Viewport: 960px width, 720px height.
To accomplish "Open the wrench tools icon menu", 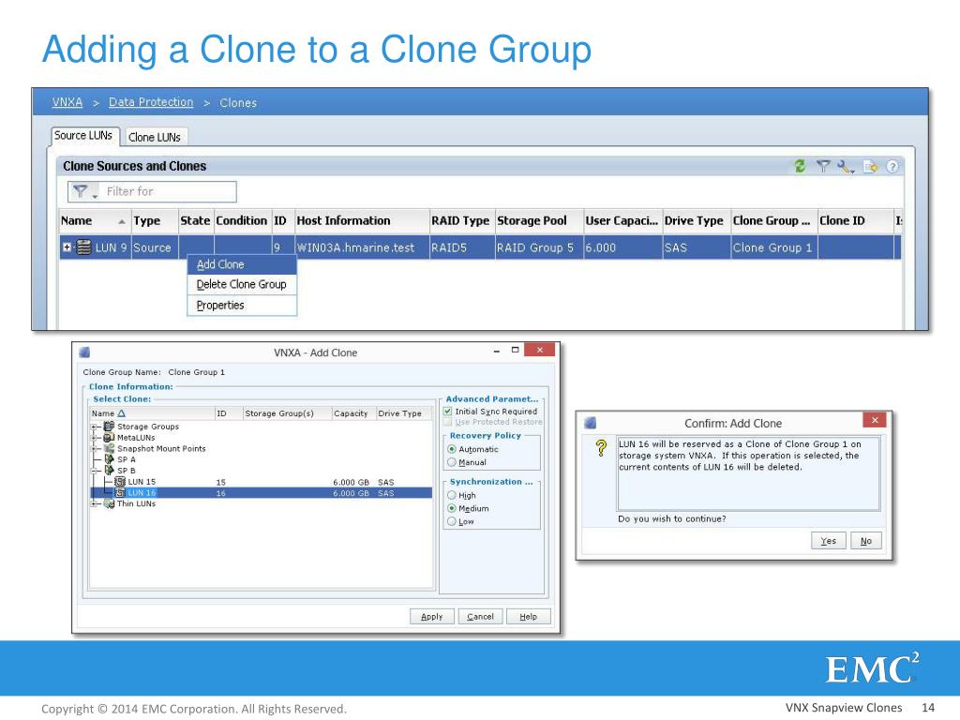I will point(846,167).
